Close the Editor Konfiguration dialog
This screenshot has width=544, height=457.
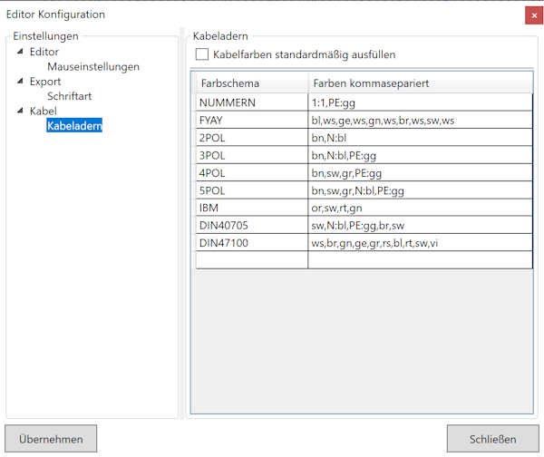point(532,15)
